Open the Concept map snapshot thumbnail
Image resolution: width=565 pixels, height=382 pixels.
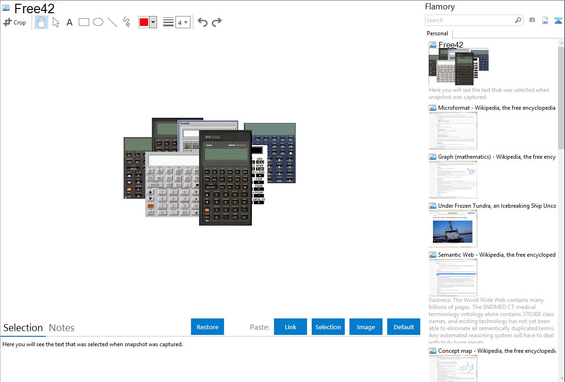[453, 368]
